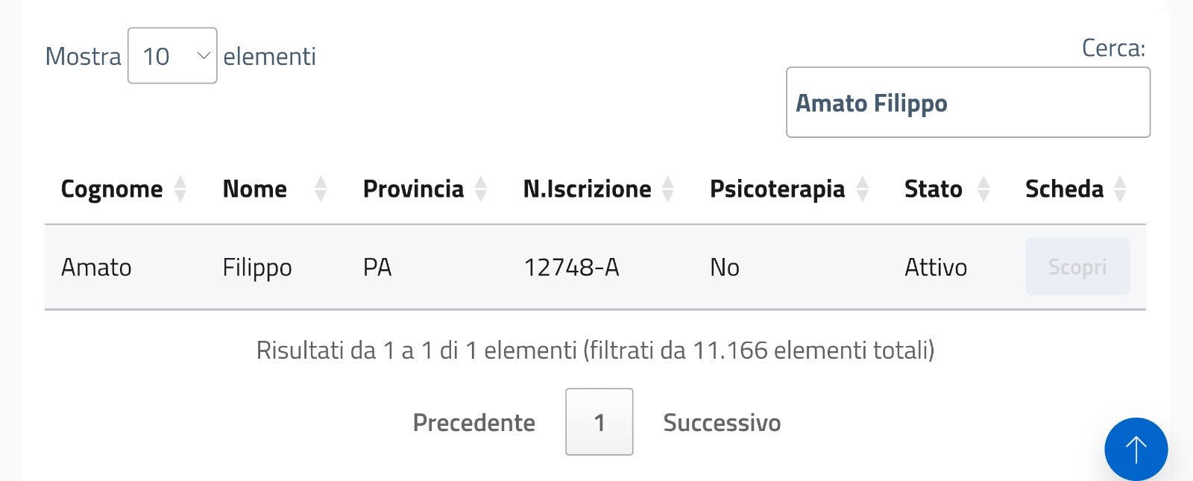Select page 1 in pagination
Screen dimensions: 1193x481
[599, 422]
